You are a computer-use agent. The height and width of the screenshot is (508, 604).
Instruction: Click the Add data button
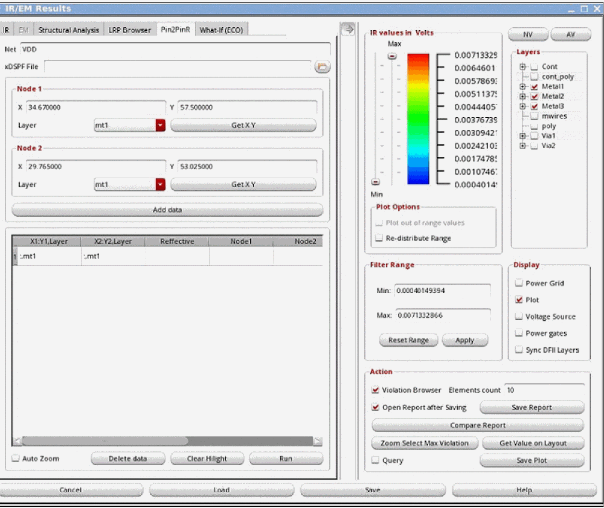click(x=167, y=210)
